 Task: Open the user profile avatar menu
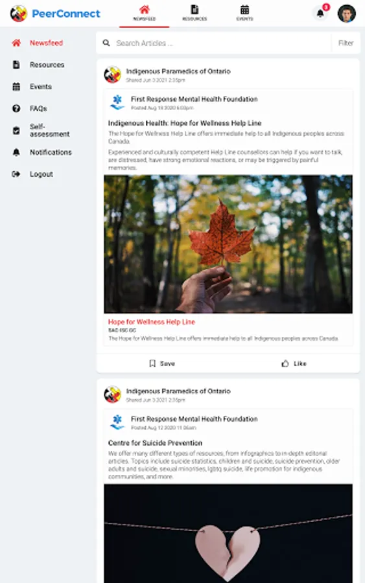(x=346, y=14)
